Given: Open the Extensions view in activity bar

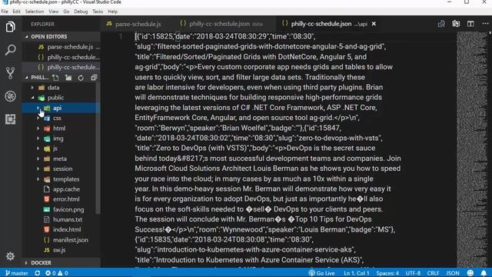Looking at the screenshot, I should click(10, 119).
